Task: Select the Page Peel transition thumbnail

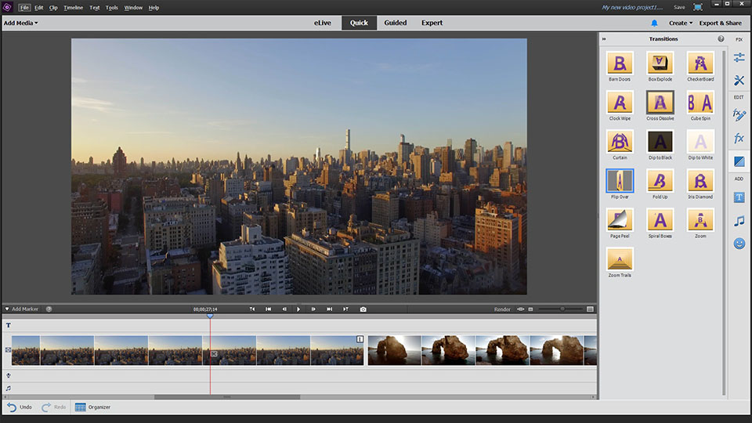Action: [x=620, y=219]
